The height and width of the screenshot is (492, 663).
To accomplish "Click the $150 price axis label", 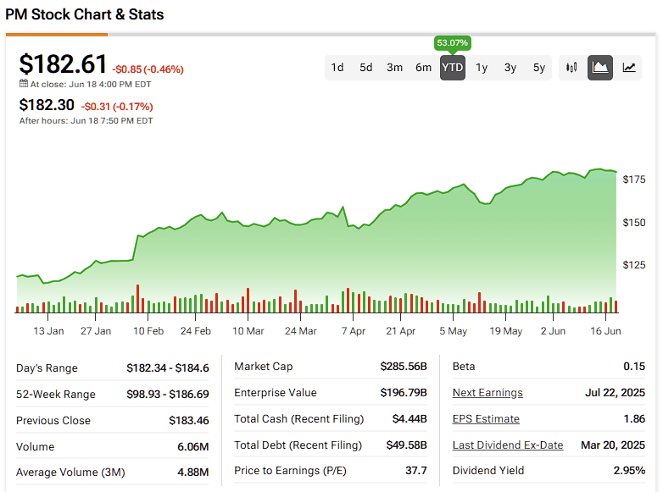I will (x=634, y=223).
